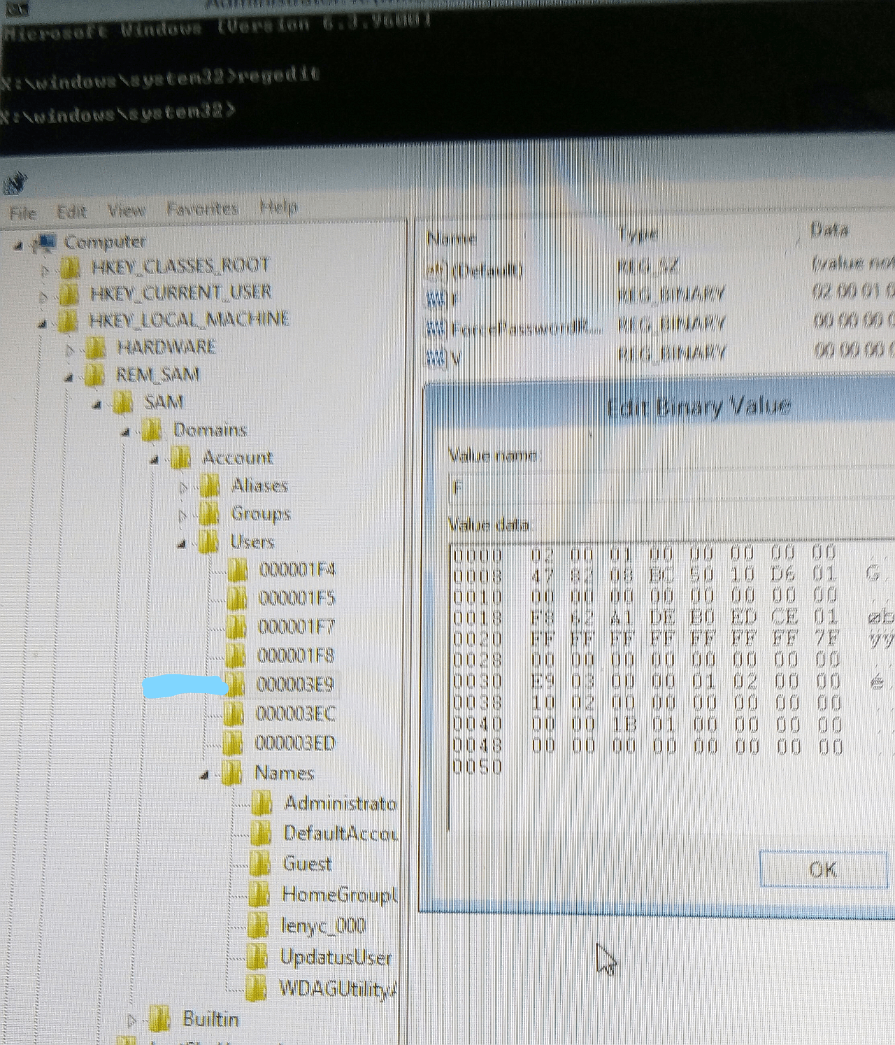
Task: Open the Favorites menu
Action: (x=202, y=208)
